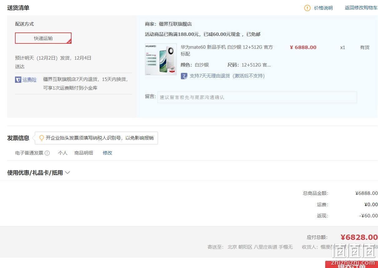Click the 应付总额 amount ¥6828.00
Image resolution: width=378 pixels, height=268 pixels.
[x=359, y=237]
